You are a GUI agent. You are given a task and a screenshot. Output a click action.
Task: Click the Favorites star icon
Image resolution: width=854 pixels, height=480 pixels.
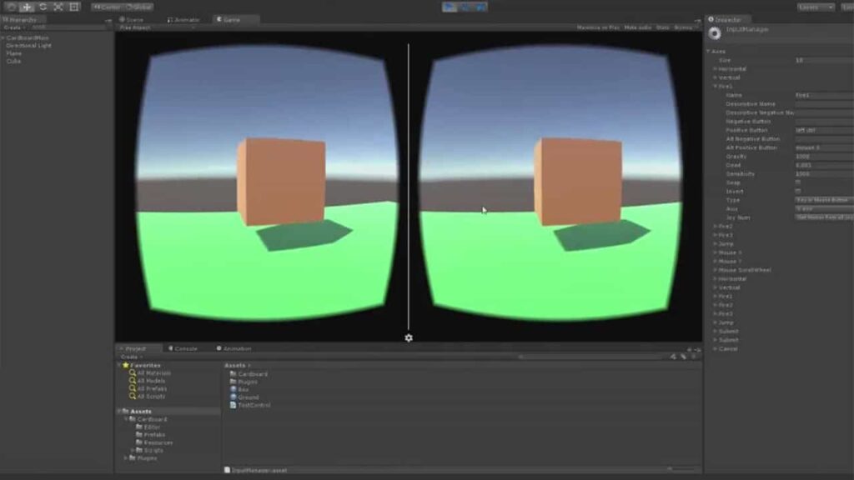coord(126,365)
